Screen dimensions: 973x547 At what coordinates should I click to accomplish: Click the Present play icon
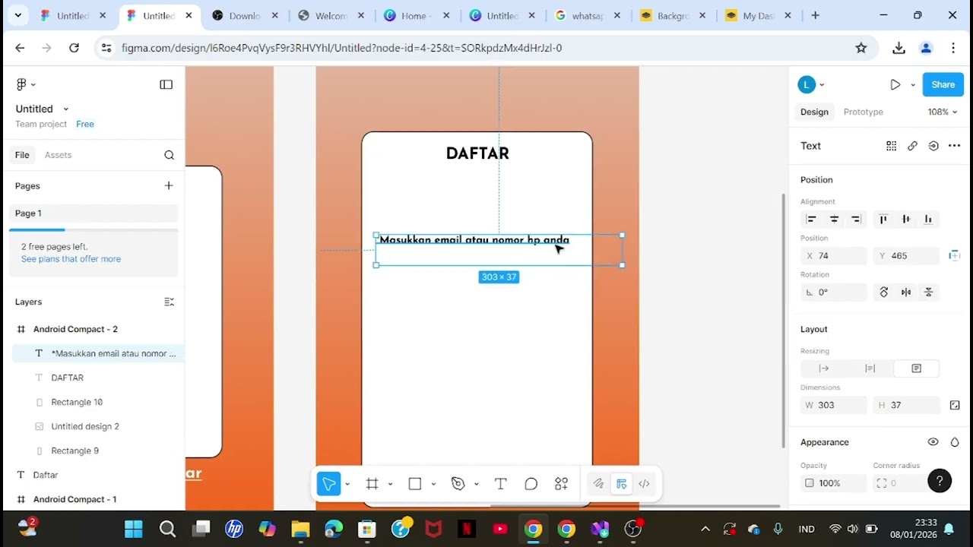(x=895, y=85)
